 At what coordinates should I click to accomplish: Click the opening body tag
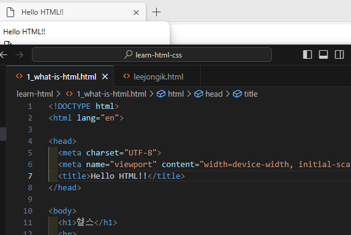click(62, 211)
